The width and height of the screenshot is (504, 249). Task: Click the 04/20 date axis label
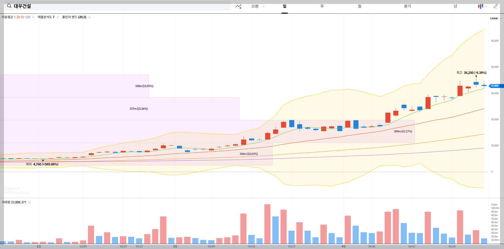(x=452, y=246)
